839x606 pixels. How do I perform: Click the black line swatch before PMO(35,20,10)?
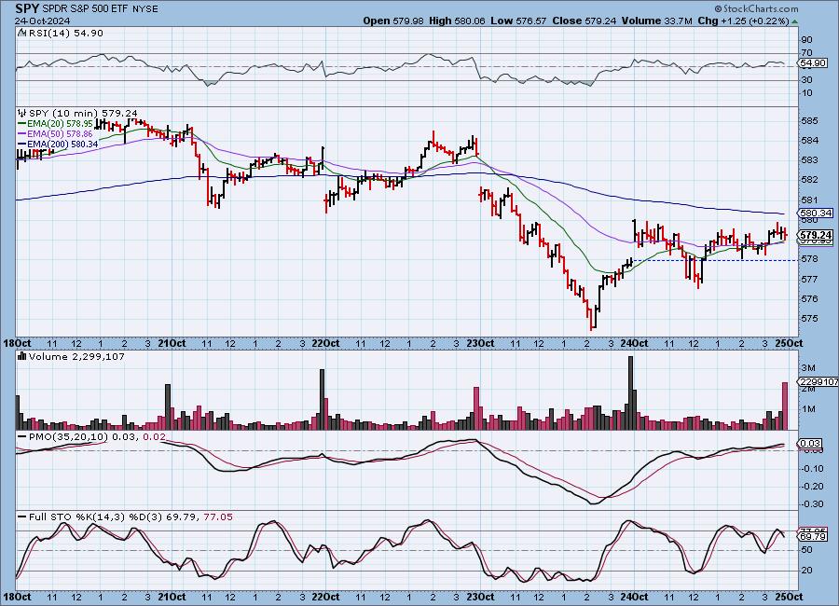(22, 437)
